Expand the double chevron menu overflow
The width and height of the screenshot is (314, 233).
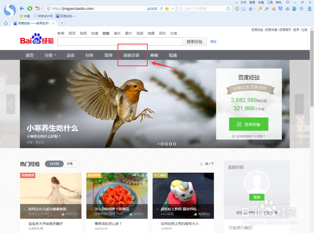236,3
